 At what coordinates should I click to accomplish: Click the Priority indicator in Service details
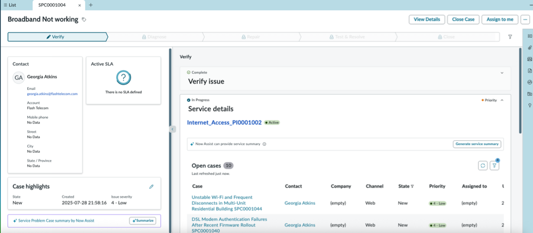(x=489, y=100)
